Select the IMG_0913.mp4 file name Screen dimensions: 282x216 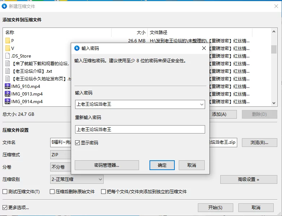coord(27,94)
